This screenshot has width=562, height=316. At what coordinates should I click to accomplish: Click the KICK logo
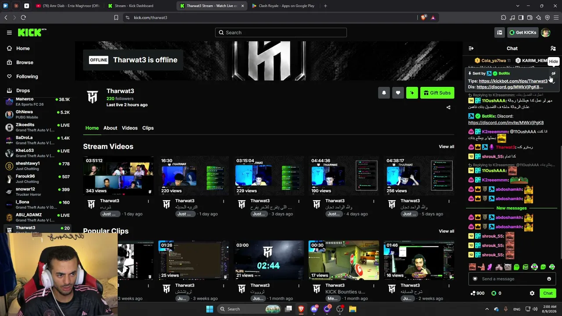point(32,32)
